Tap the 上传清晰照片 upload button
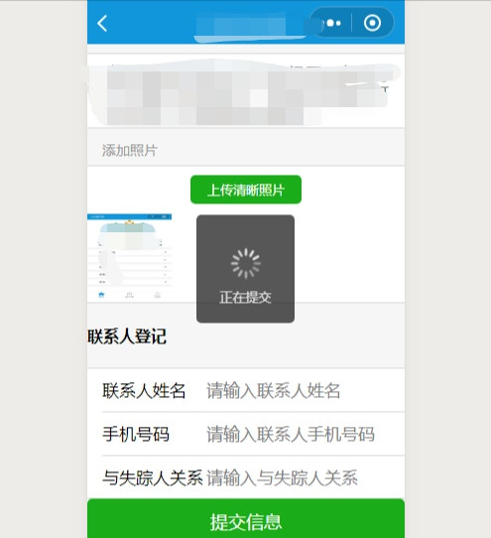The width and height of the screenshot is (491, 538). (x=246, y=190)
